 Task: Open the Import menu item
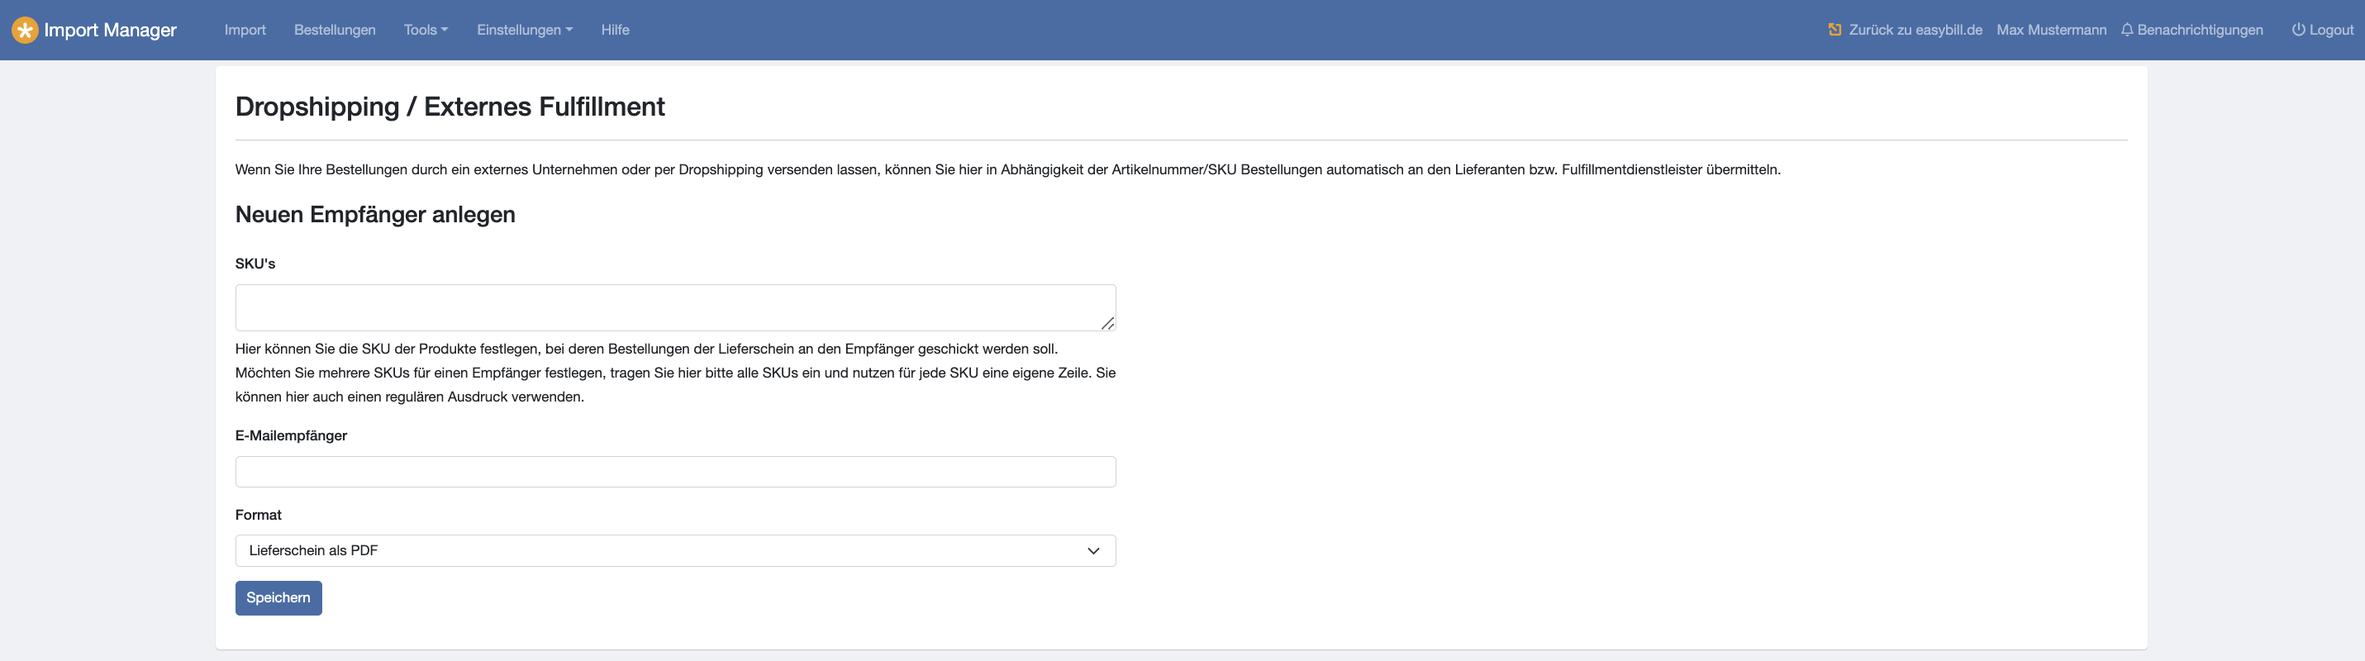(245, 31)
